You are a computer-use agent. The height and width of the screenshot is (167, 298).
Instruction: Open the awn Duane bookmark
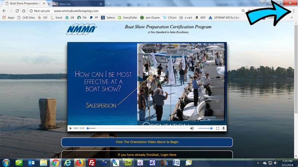[150, 17]
